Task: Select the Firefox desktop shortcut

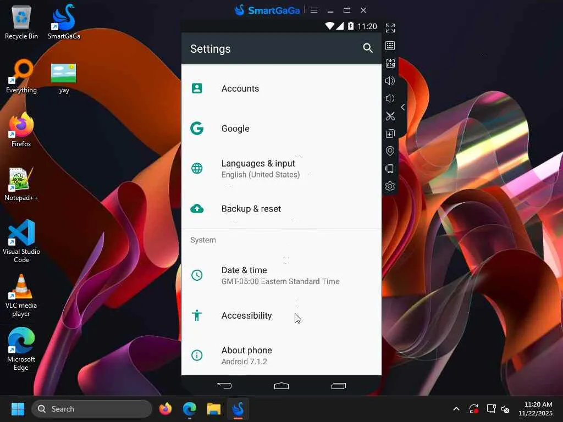Action: (x=21, y=130)
